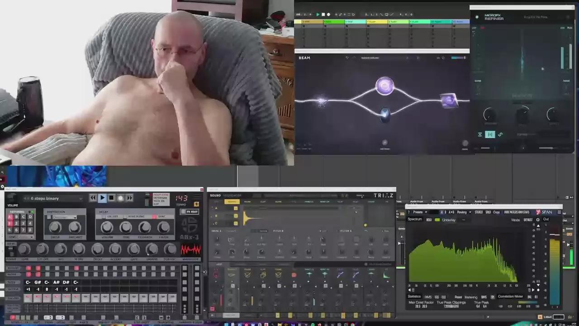The height and width of the screenshot is (326, 579).
Task: Click the green Underlay color swatch
Action: pos(437,220)
